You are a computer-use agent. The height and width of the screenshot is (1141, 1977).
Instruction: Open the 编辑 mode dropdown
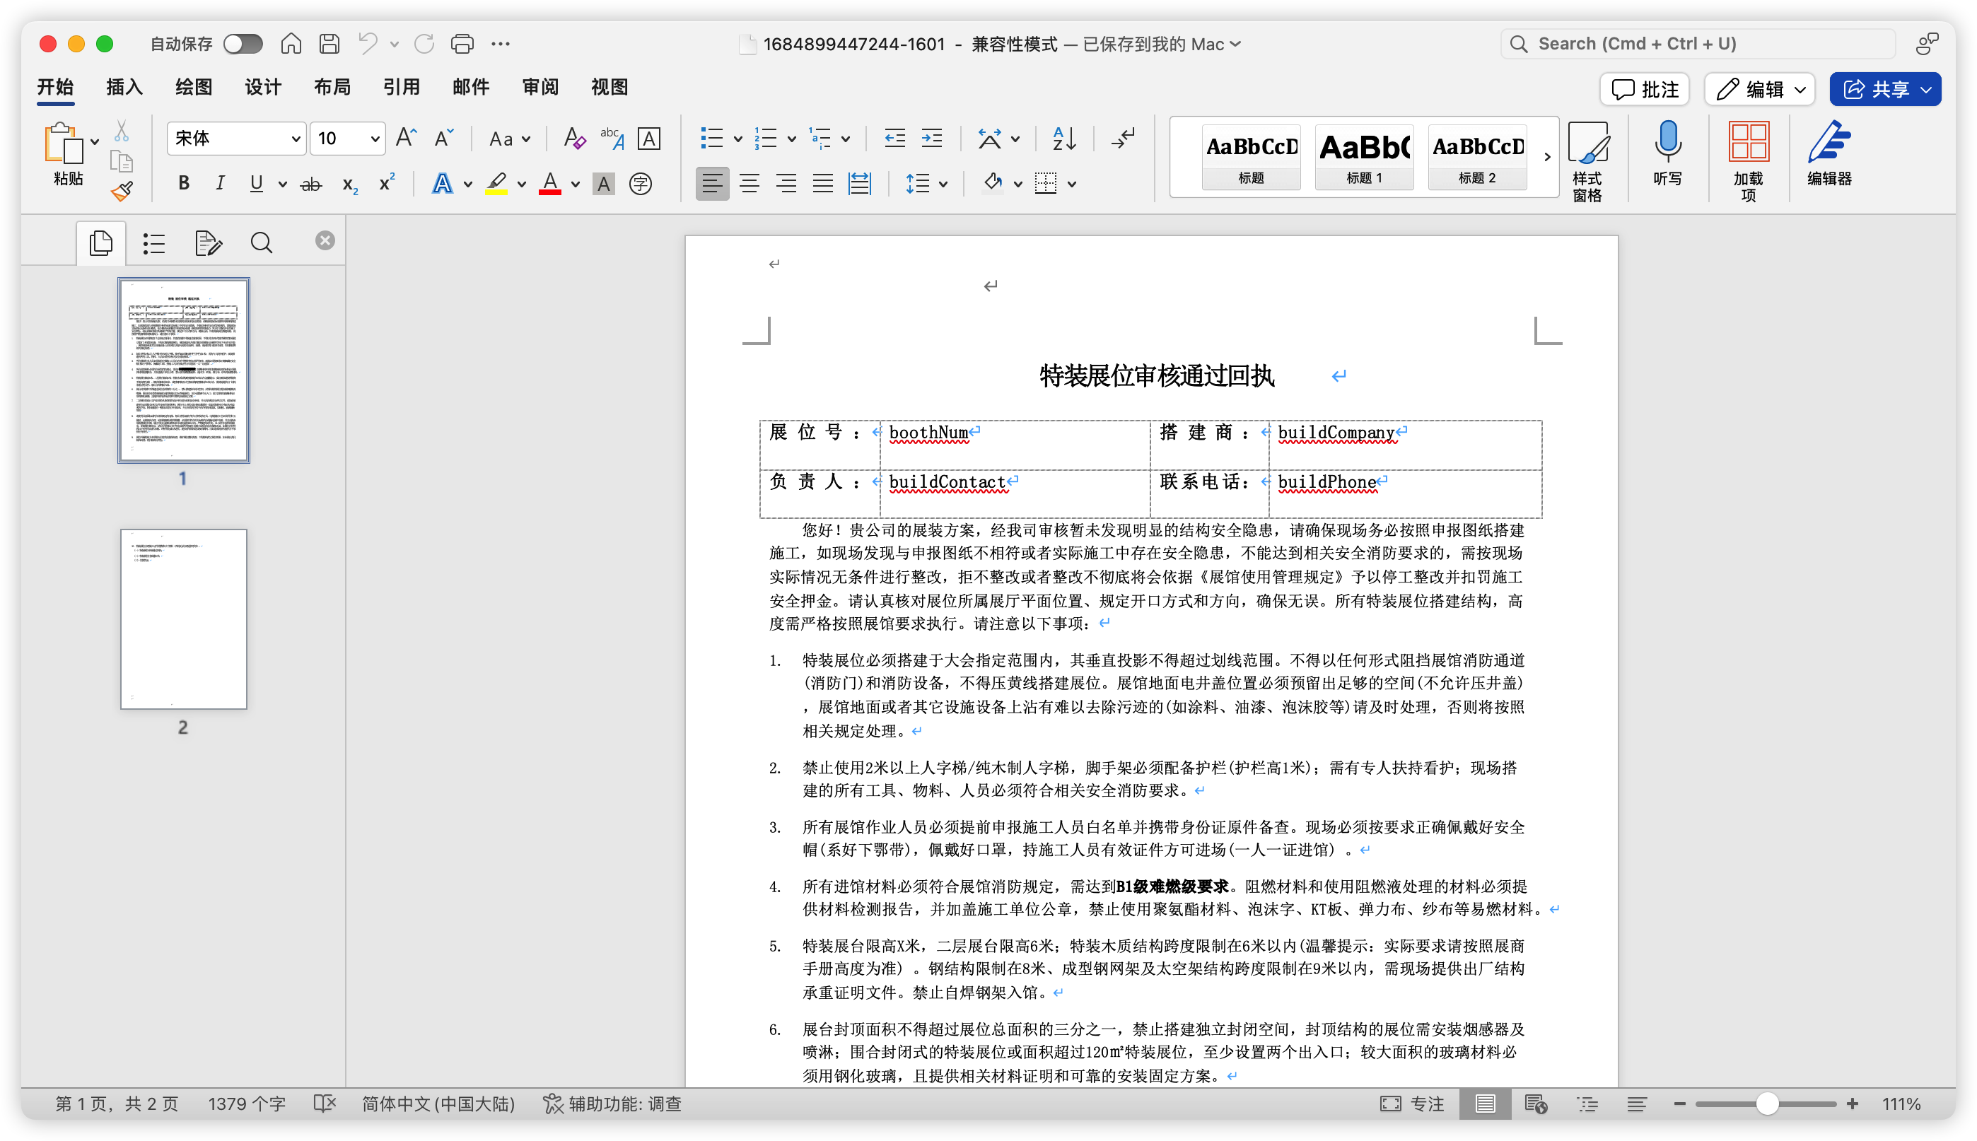pyautogui.click(x=1760, y=89)
